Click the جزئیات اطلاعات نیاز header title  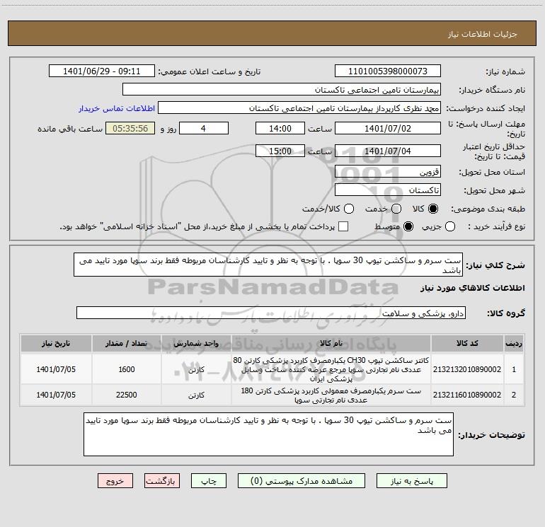483,34
